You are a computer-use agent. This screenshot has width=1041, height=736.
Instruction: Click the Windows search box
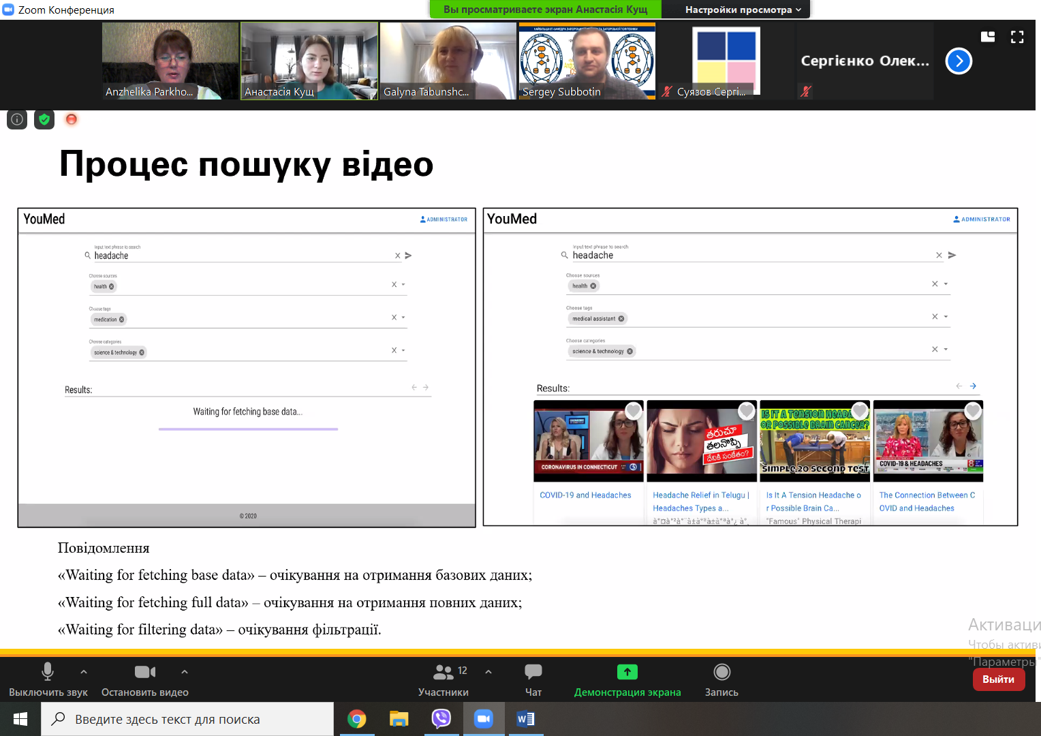point(187,719)
